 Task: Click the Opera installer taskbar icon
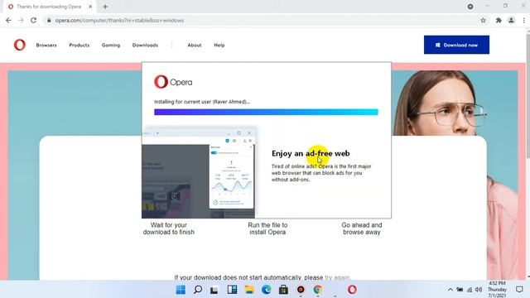tap(352, 290)
